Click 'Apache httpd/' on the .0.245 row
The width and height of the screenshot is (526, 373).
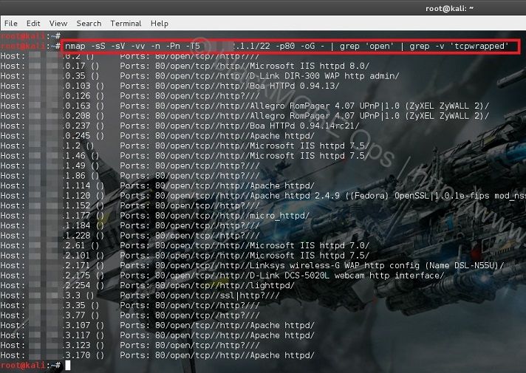(x=281, y=136)
